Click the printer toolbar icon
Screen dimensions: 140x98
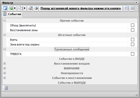(36, 8)
